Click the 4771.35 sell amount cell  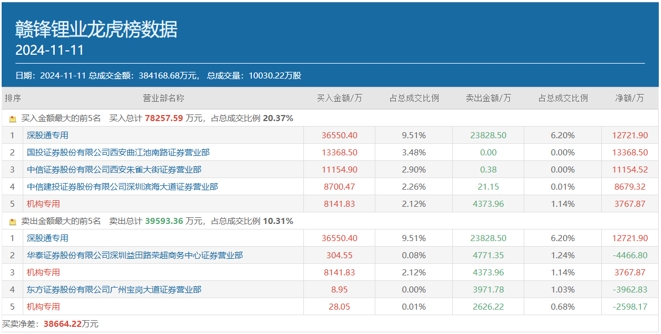pos(488,255)
